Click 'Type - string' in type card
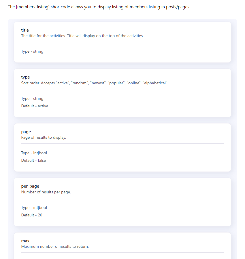The image size is (245, 259). (32, 99)
